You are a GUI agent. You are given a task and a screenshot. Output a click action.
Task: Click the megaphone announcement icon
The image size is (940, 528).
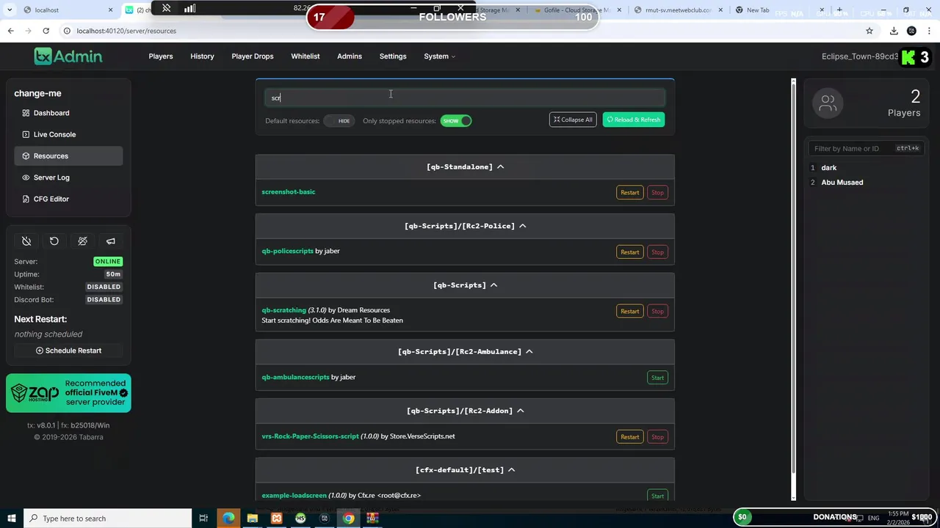point(111,241)
